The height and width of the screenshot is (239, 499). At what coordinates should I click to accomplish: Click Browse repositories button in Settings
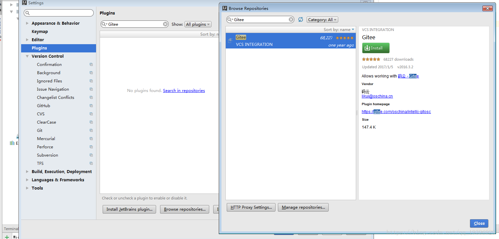point(184,209)
